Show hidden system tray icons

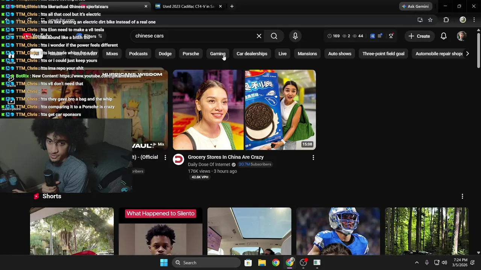pos(417,263)
